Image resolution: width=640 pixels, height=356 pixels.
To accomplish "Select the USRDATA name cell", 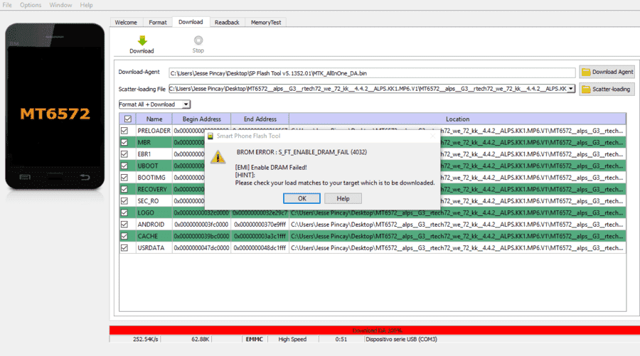I will [154, 248].
